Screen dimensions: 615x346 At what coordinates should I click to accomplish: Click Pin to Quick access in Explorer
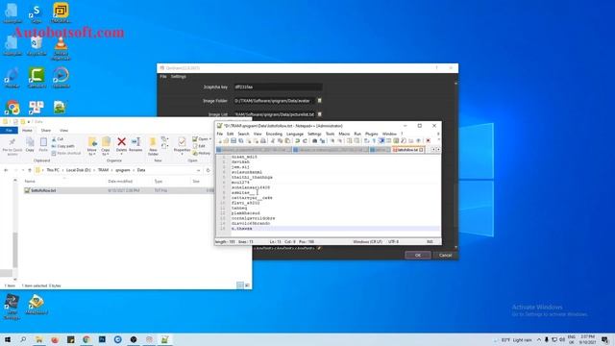pos(12,146)
